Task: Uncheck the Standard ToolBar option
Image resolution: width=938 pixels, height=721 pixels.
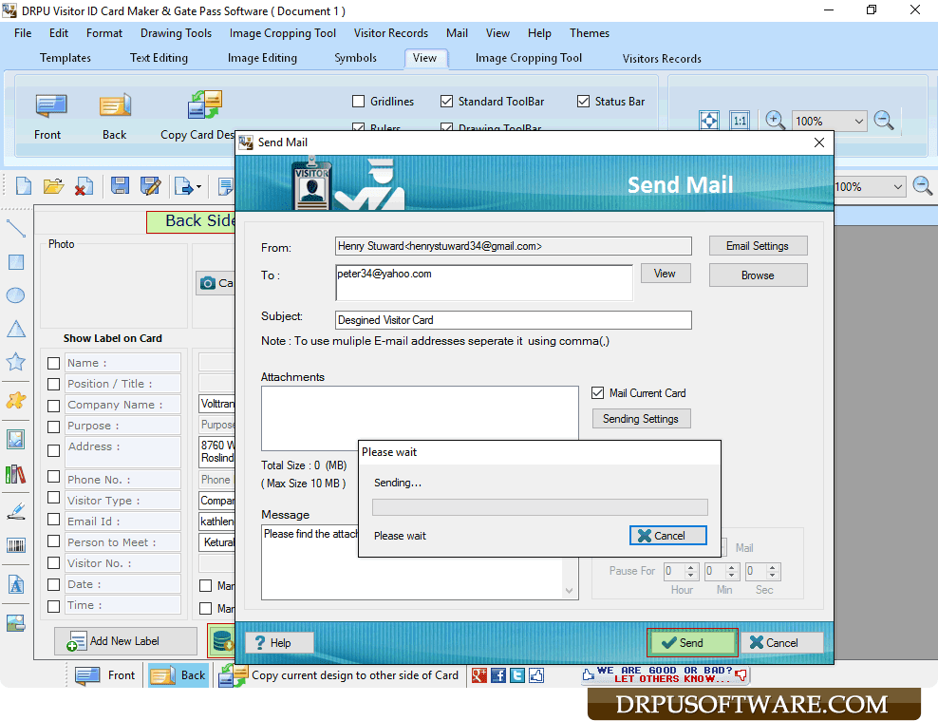Action: [445, 101]
